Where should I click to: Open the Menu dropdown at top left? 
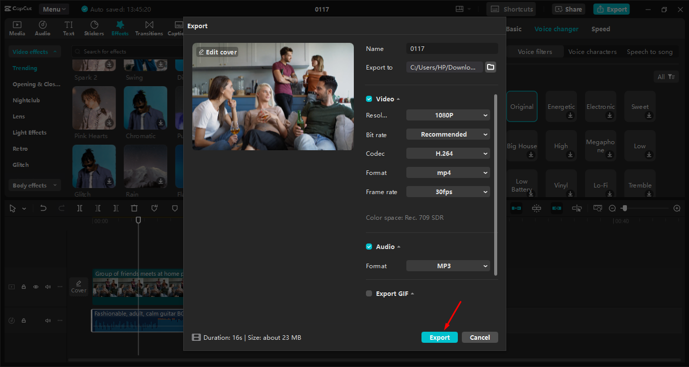(54, 9)
